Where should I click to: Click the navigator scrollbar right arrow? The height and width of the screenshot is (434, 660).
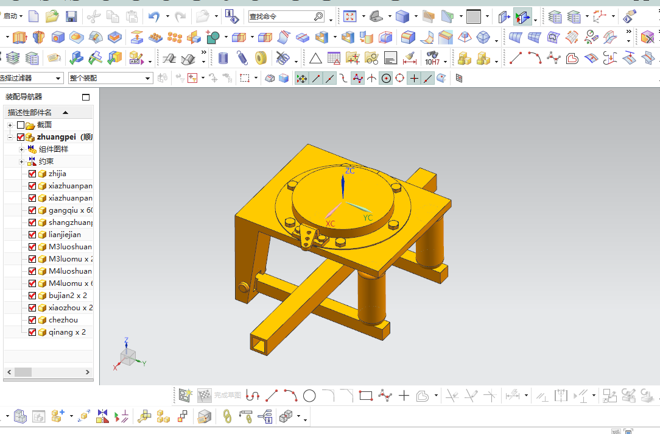tap(88, 372)
